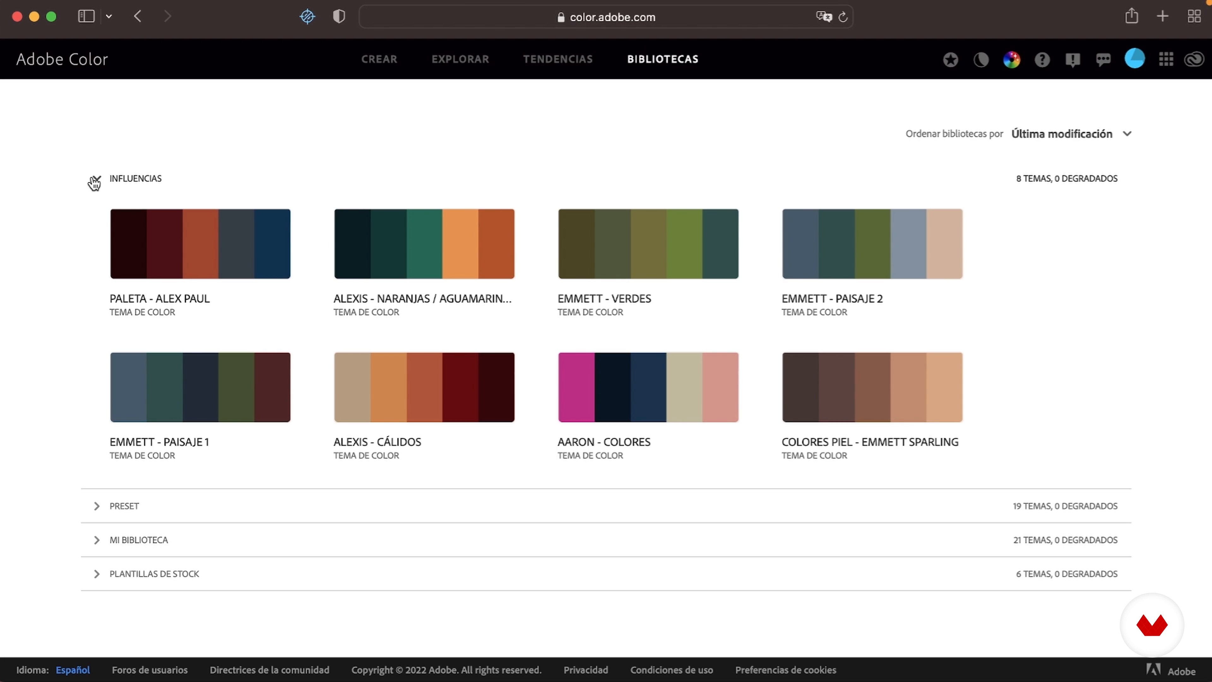Image resolution: width=1212 pixels, height=682 pixels.
Task: Click the EMMETT - PAISAJE 2 title
Action: [832, 298]
